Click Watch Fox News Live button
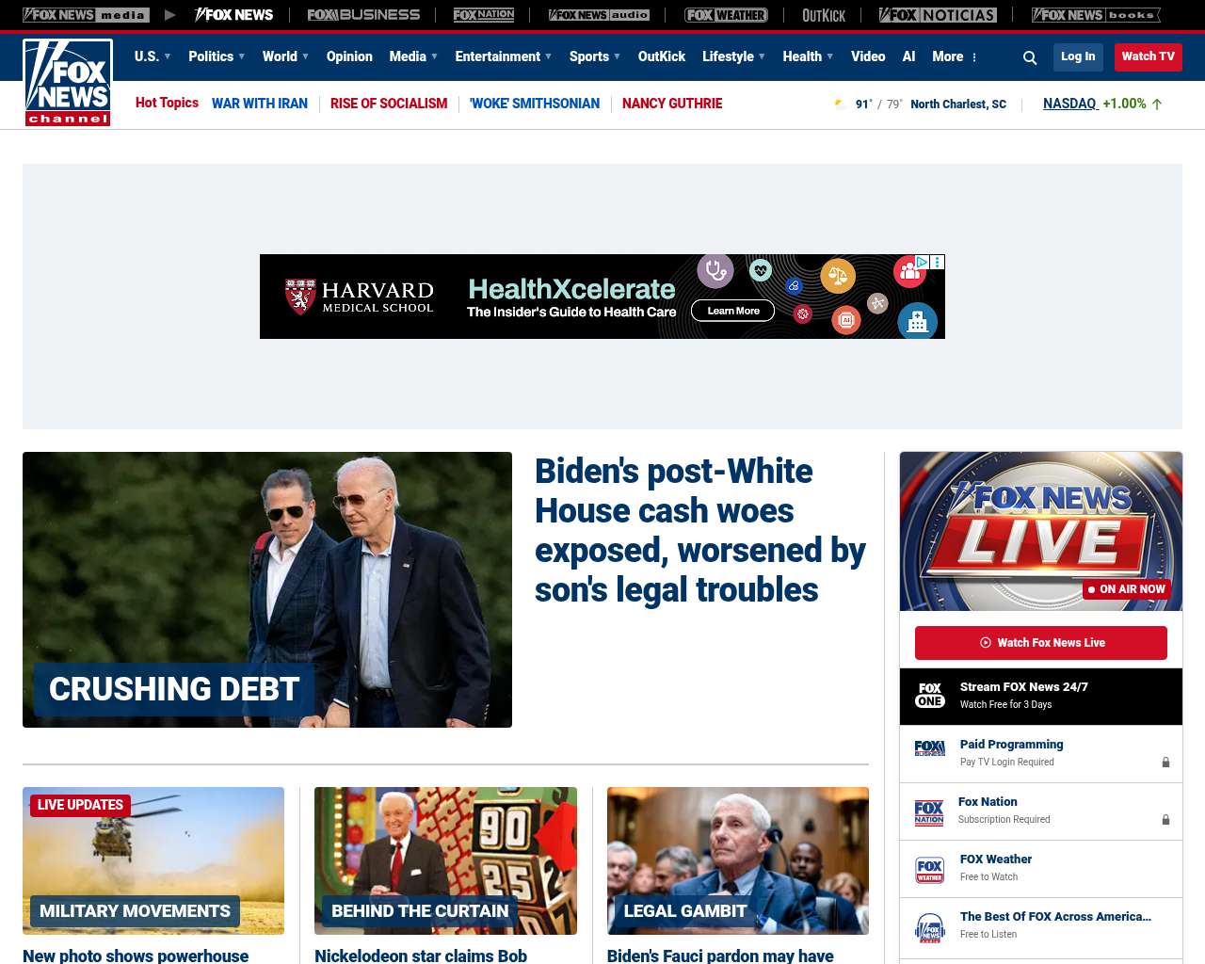 1041,643
